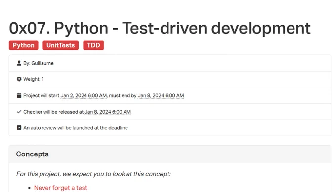Click An auto review will be launched text
This screenshot has height=192, width=336.
76,128
